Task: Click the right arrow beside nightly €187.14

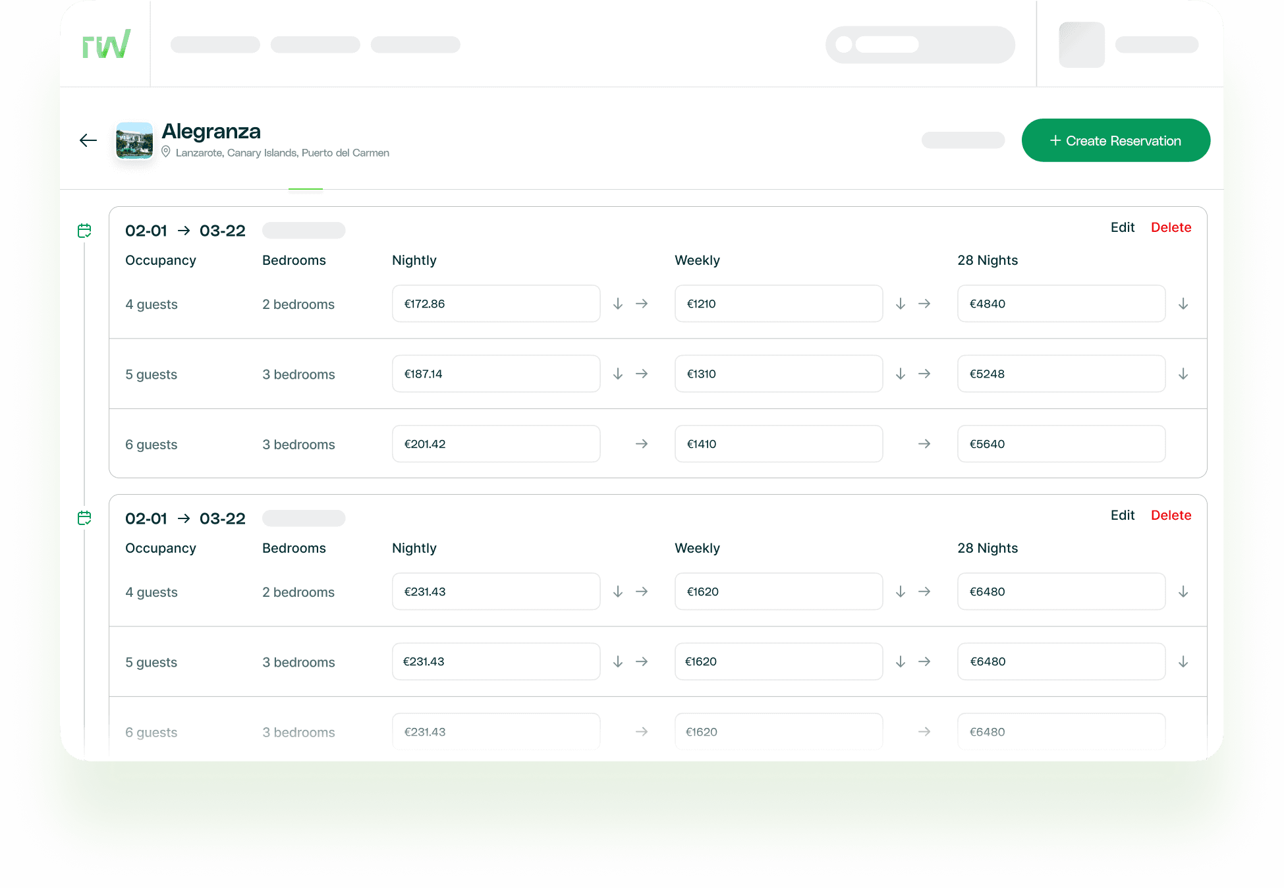Action: 642,374
